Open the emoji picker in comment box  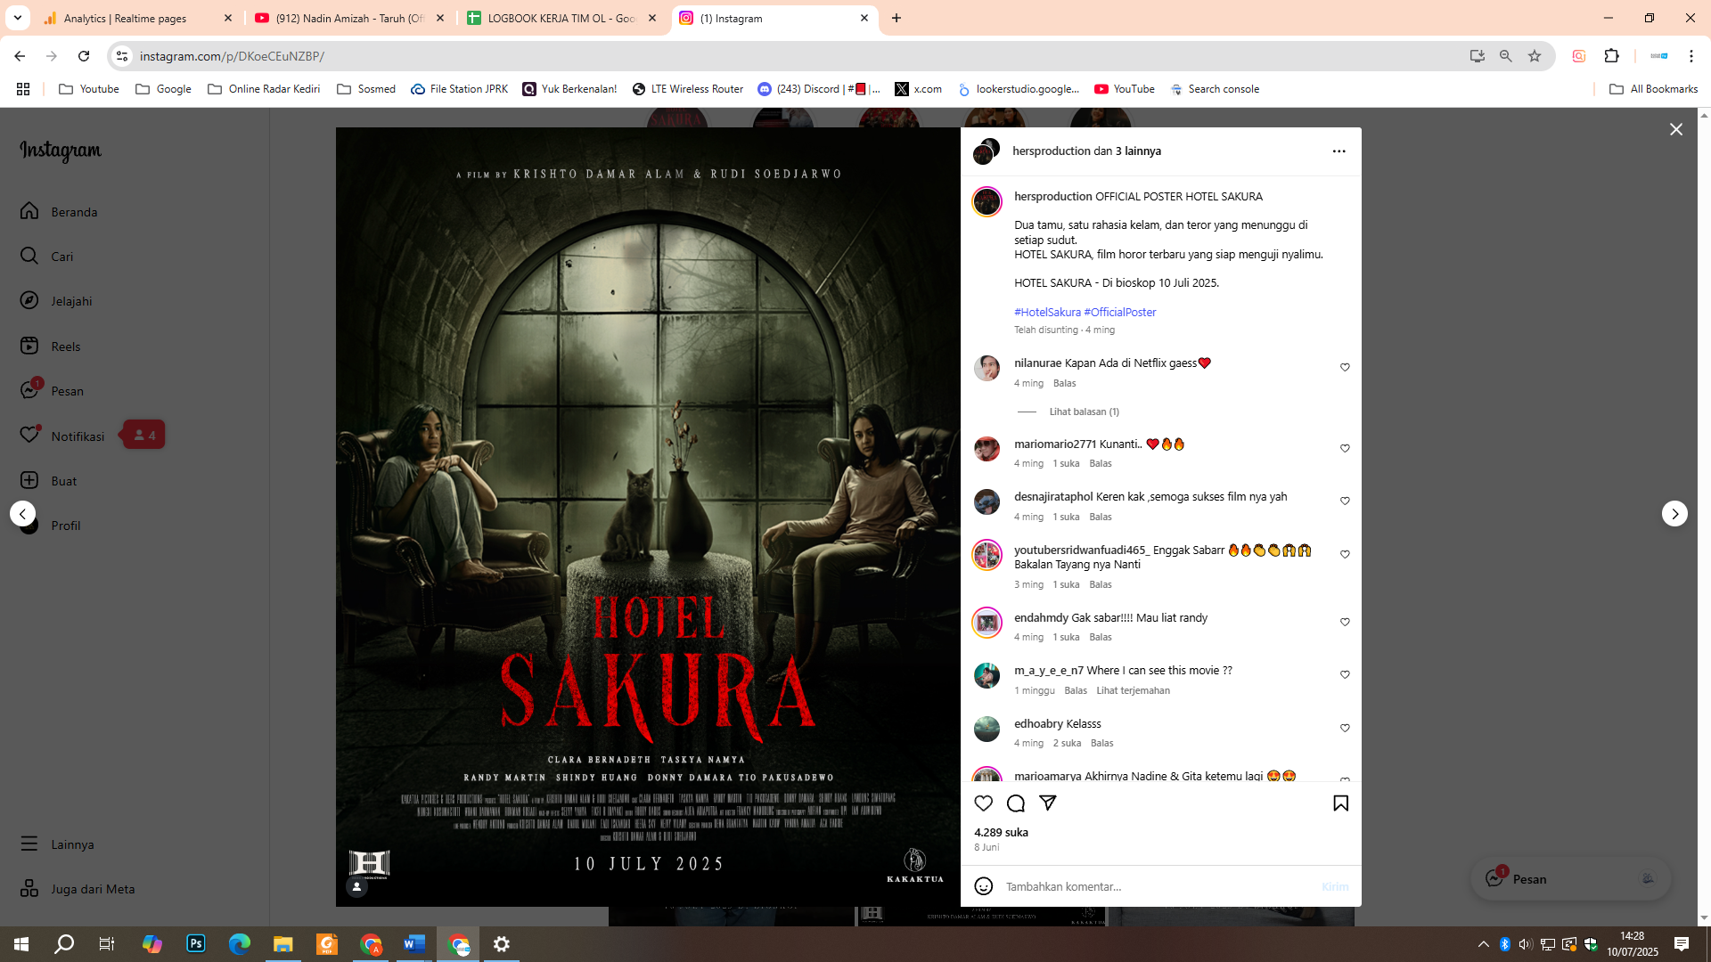coord(984,886)
